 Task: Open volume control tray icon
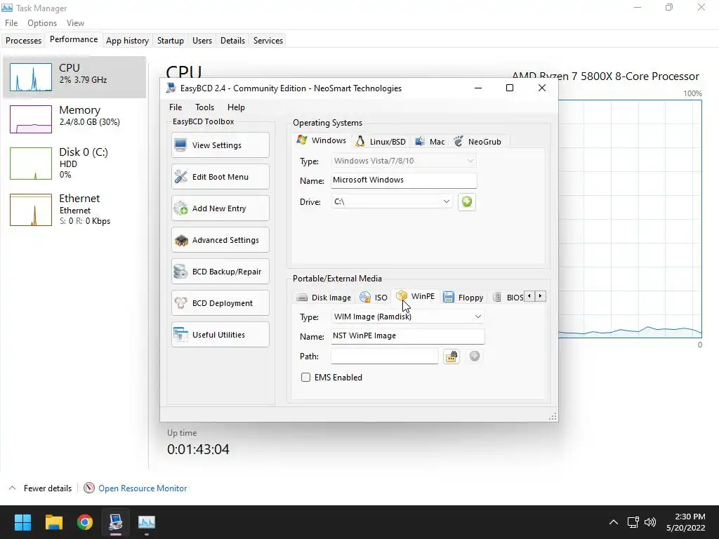650,522
